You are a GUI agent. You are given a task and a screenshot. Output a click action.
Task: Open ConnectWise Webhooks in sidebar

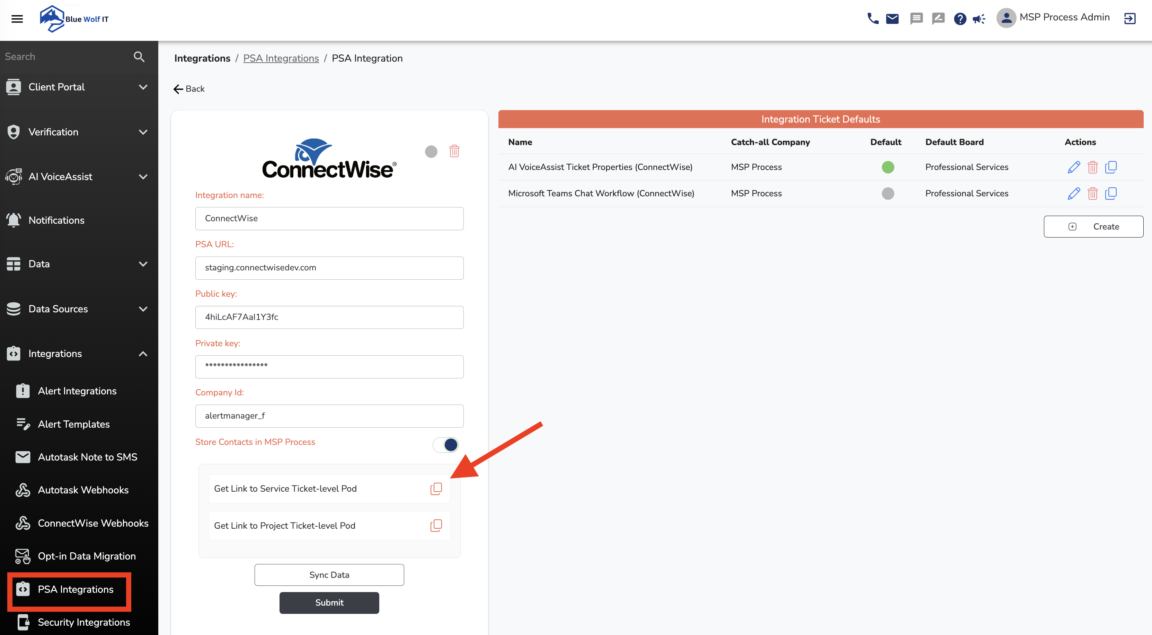pyautogui.click(x=92, y=523)
